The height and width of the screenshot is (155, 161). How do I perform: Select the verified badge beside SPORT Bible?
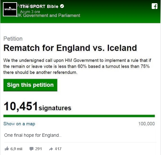pos(62,6)
